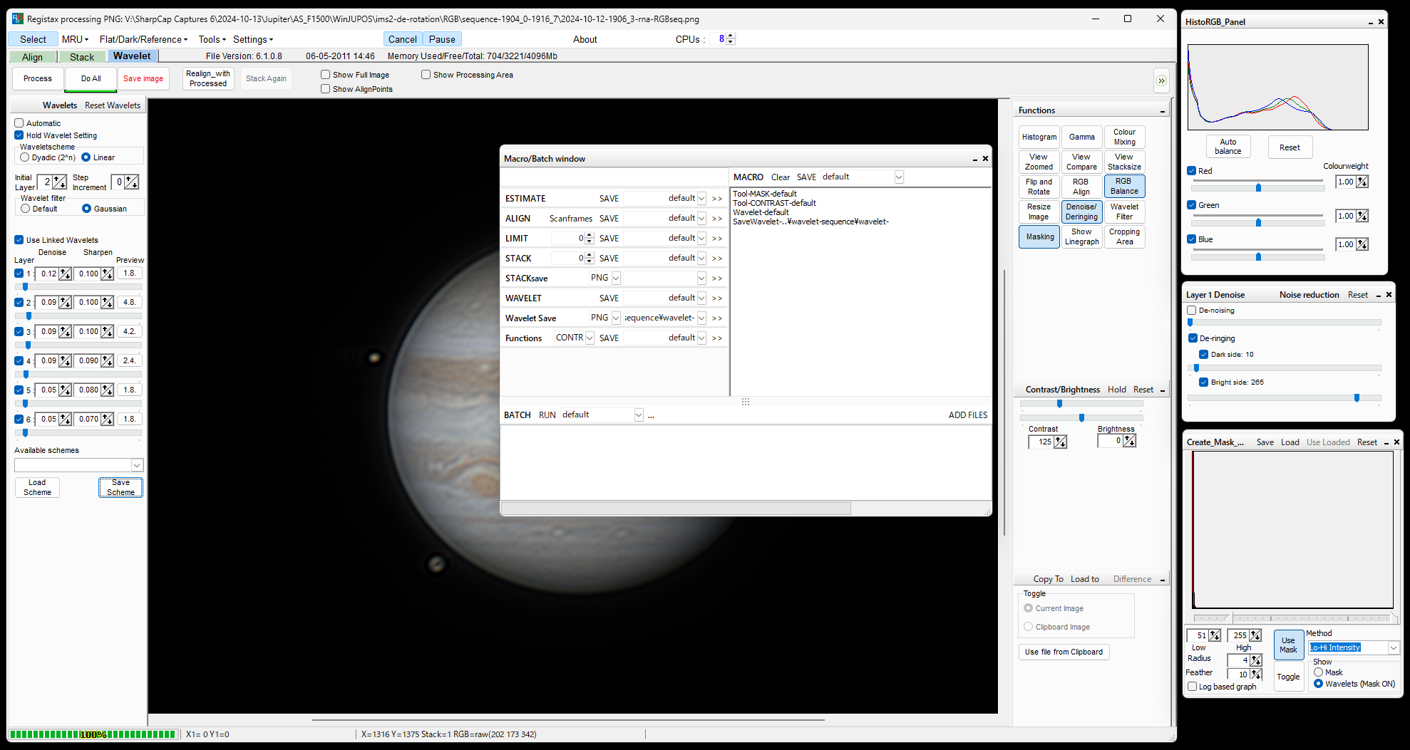1410x750 pixels.
Task: Open the MACRO default dropdown
Action: pos(899,177)
